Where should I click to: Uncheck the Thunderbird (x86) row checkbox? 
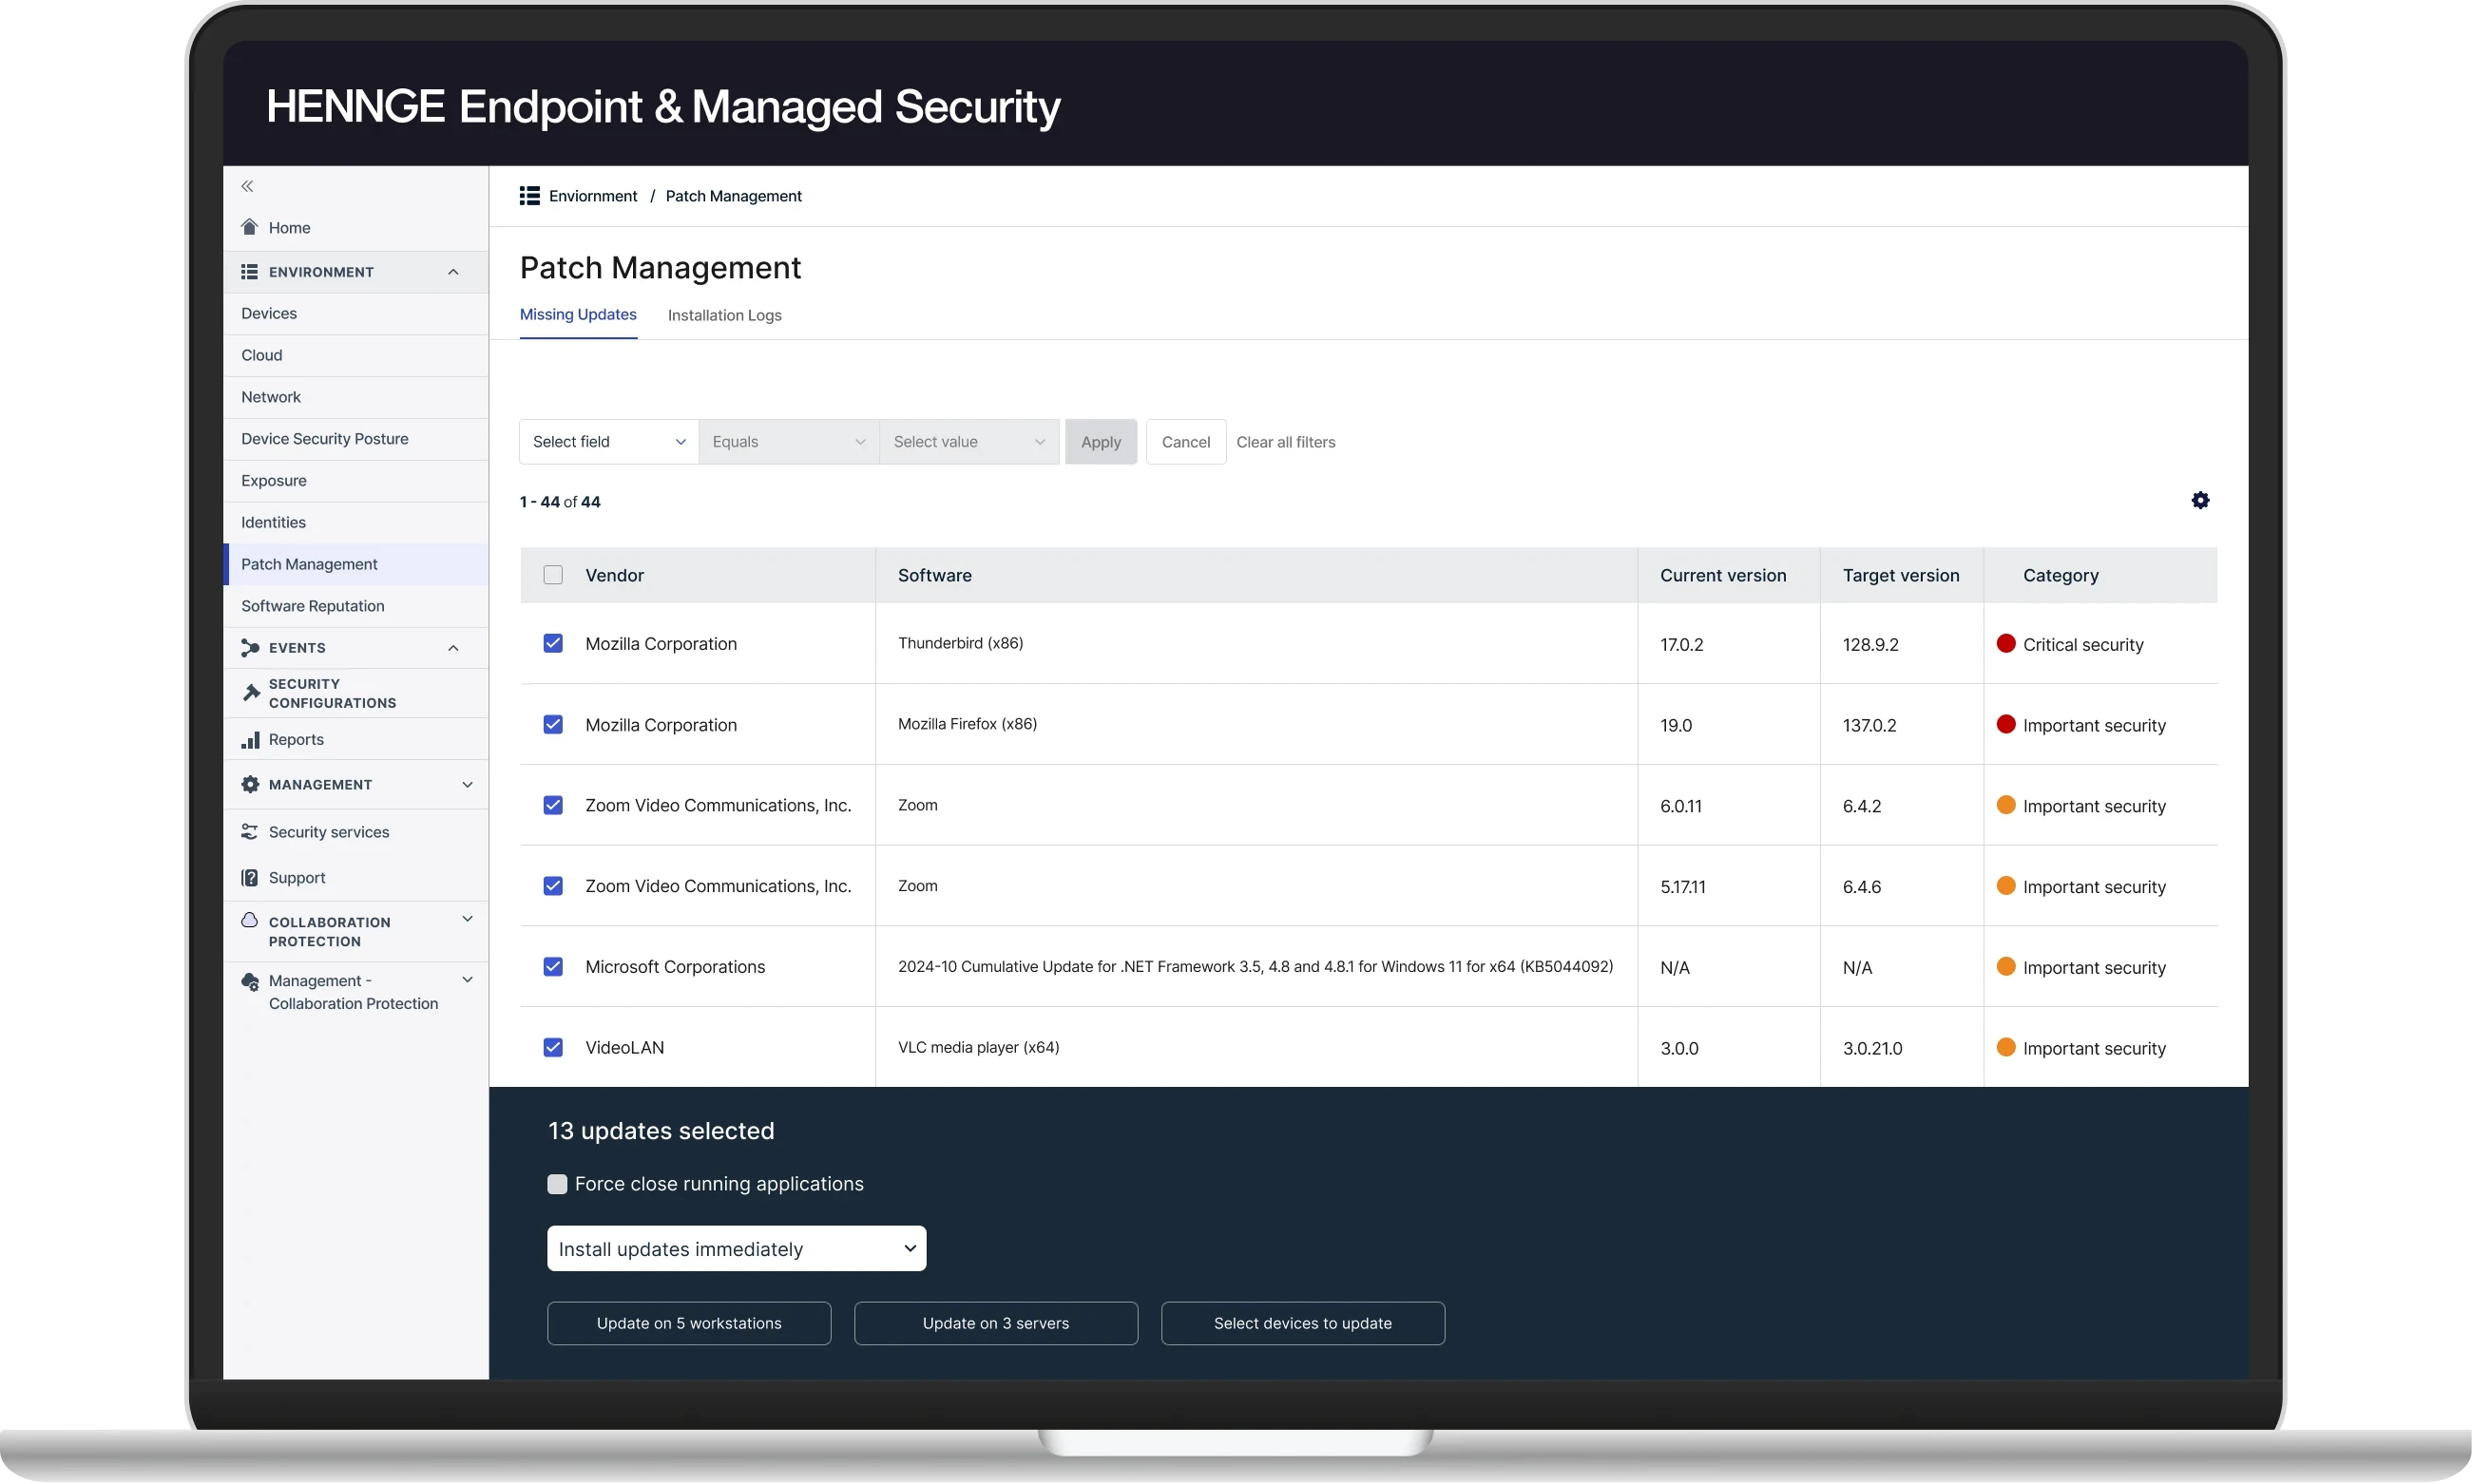coord(553,643)
